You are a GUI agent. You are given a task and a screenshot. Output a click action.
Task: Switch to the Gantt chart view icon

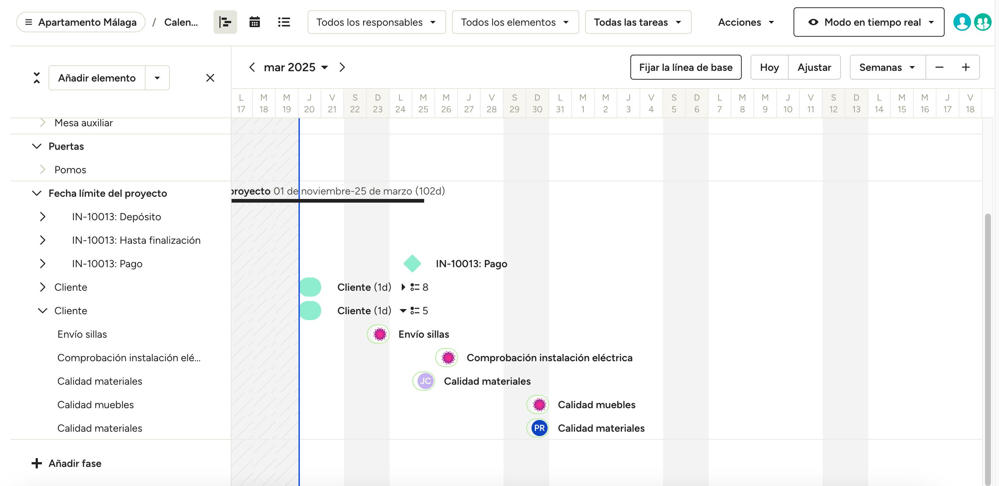click(225, 22)
